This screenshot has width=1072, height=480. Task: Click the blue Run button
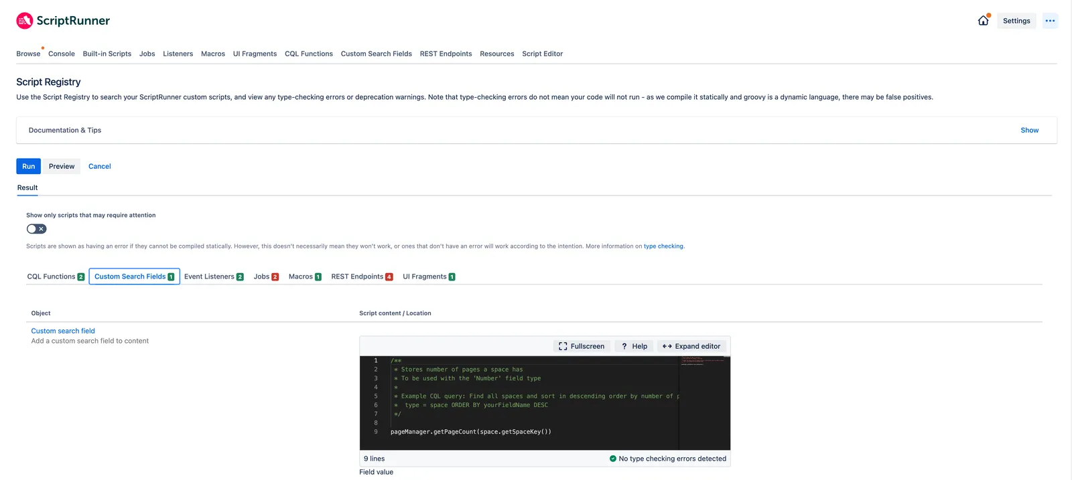point(28,166)
